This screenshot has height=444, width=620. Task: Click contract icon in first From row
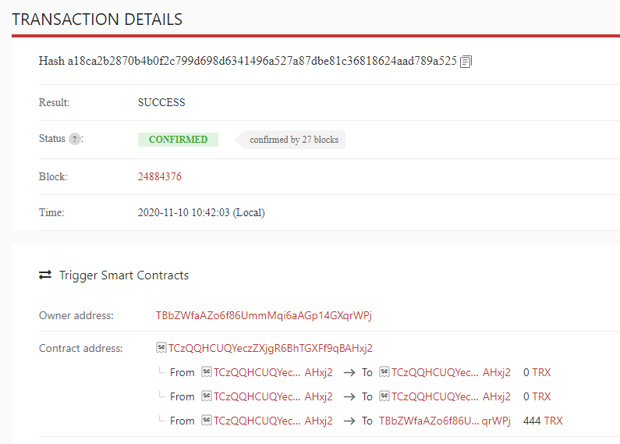click(x=207, y=372)
